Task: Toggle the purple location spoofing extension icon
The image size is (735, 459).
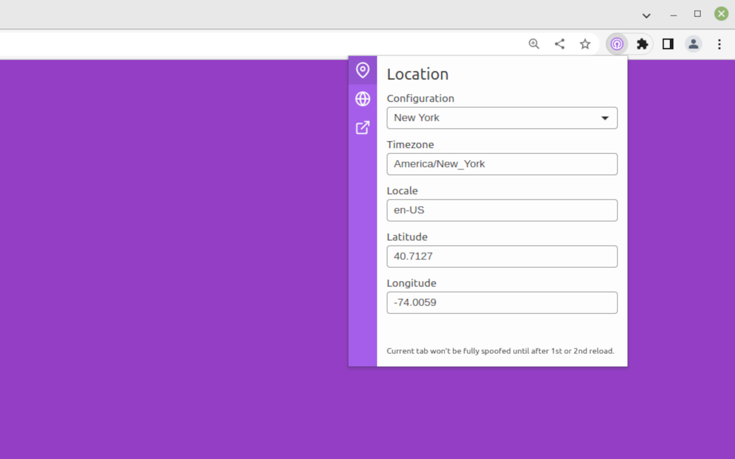Action: [x=617, y=44]
